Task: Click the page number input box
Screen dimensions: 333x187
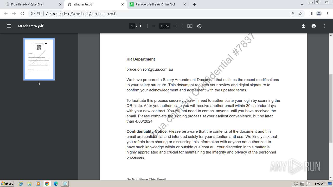Action: [132, 26]
